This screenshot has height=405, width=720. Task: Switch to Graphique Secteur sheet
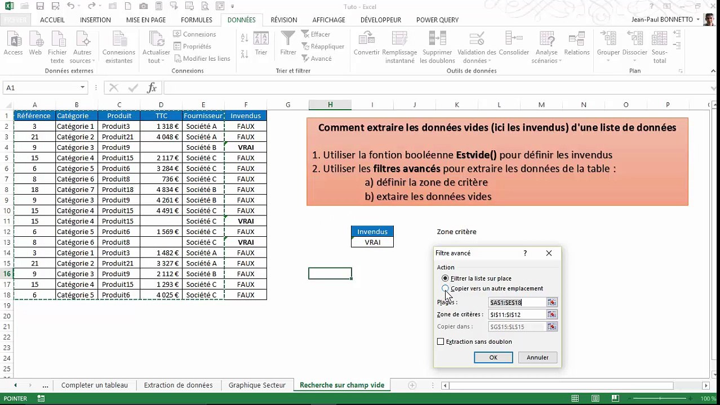click(x=257, y=385)
